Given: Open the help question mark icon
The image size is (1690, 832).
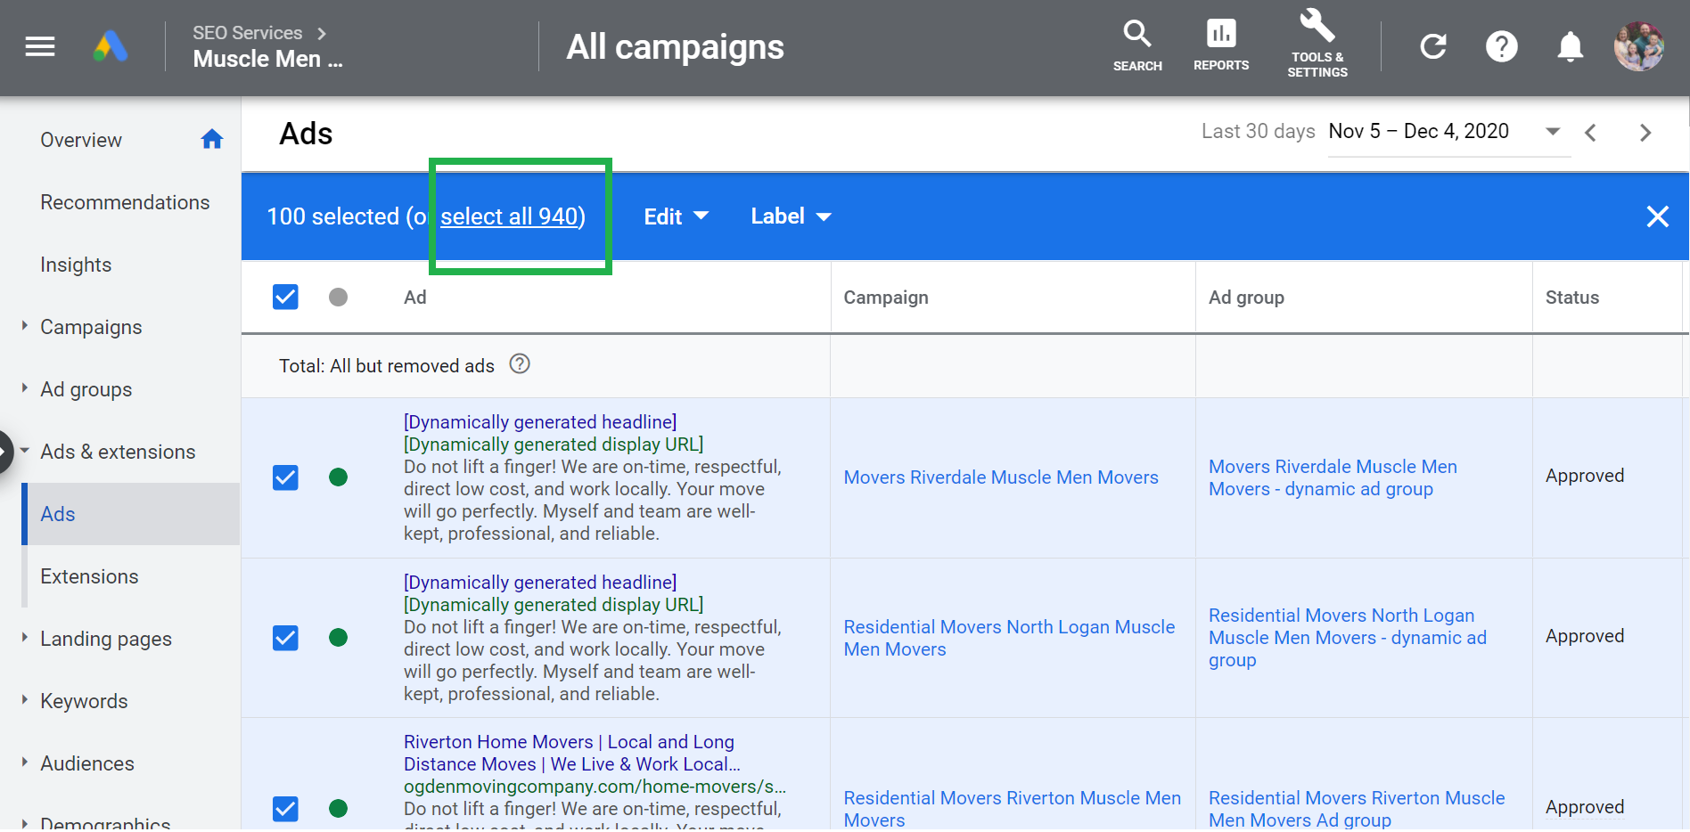Looking at the screenshot, I should click(1502, 46).
